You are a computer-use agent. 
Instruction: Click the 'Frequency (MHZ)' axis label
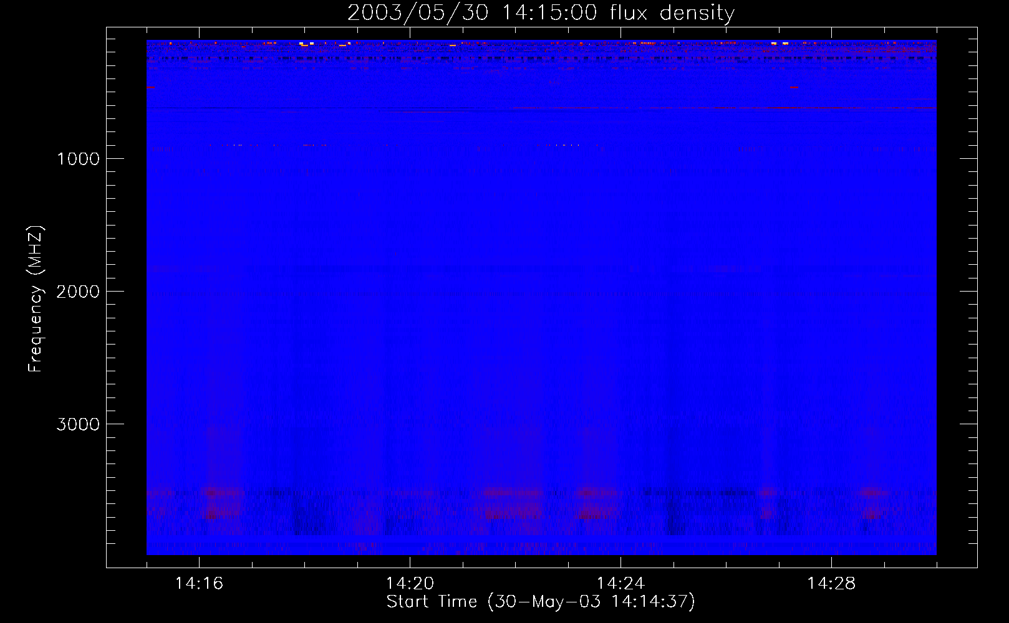(x=36, y=299)
